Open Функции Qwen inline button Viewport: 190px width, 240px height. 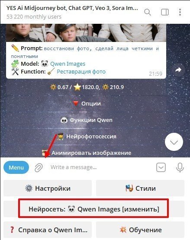pyautogui.click(x=86, y=120)
